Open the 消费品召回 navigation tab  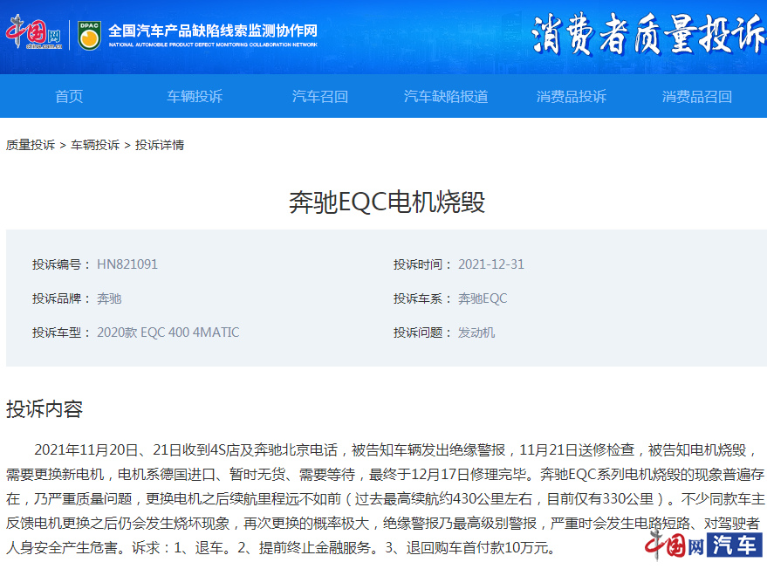point(697,96)
